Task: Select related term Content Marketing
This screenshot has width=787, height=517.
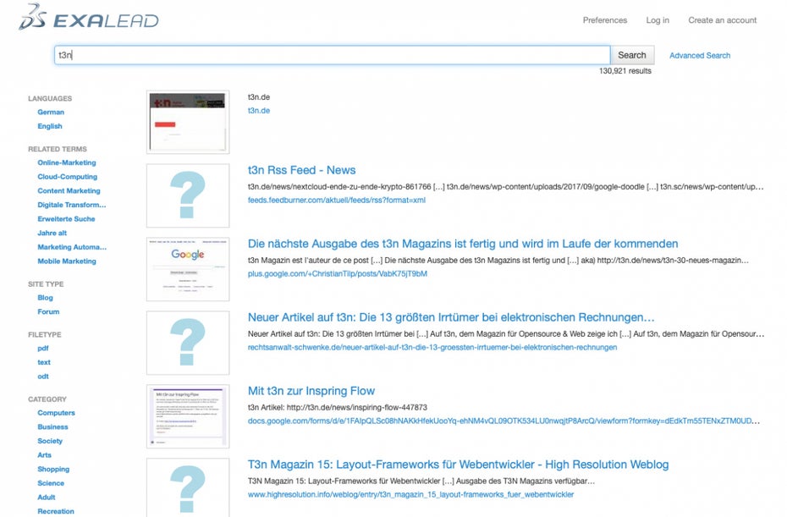Action: click(x=69, y=190)
